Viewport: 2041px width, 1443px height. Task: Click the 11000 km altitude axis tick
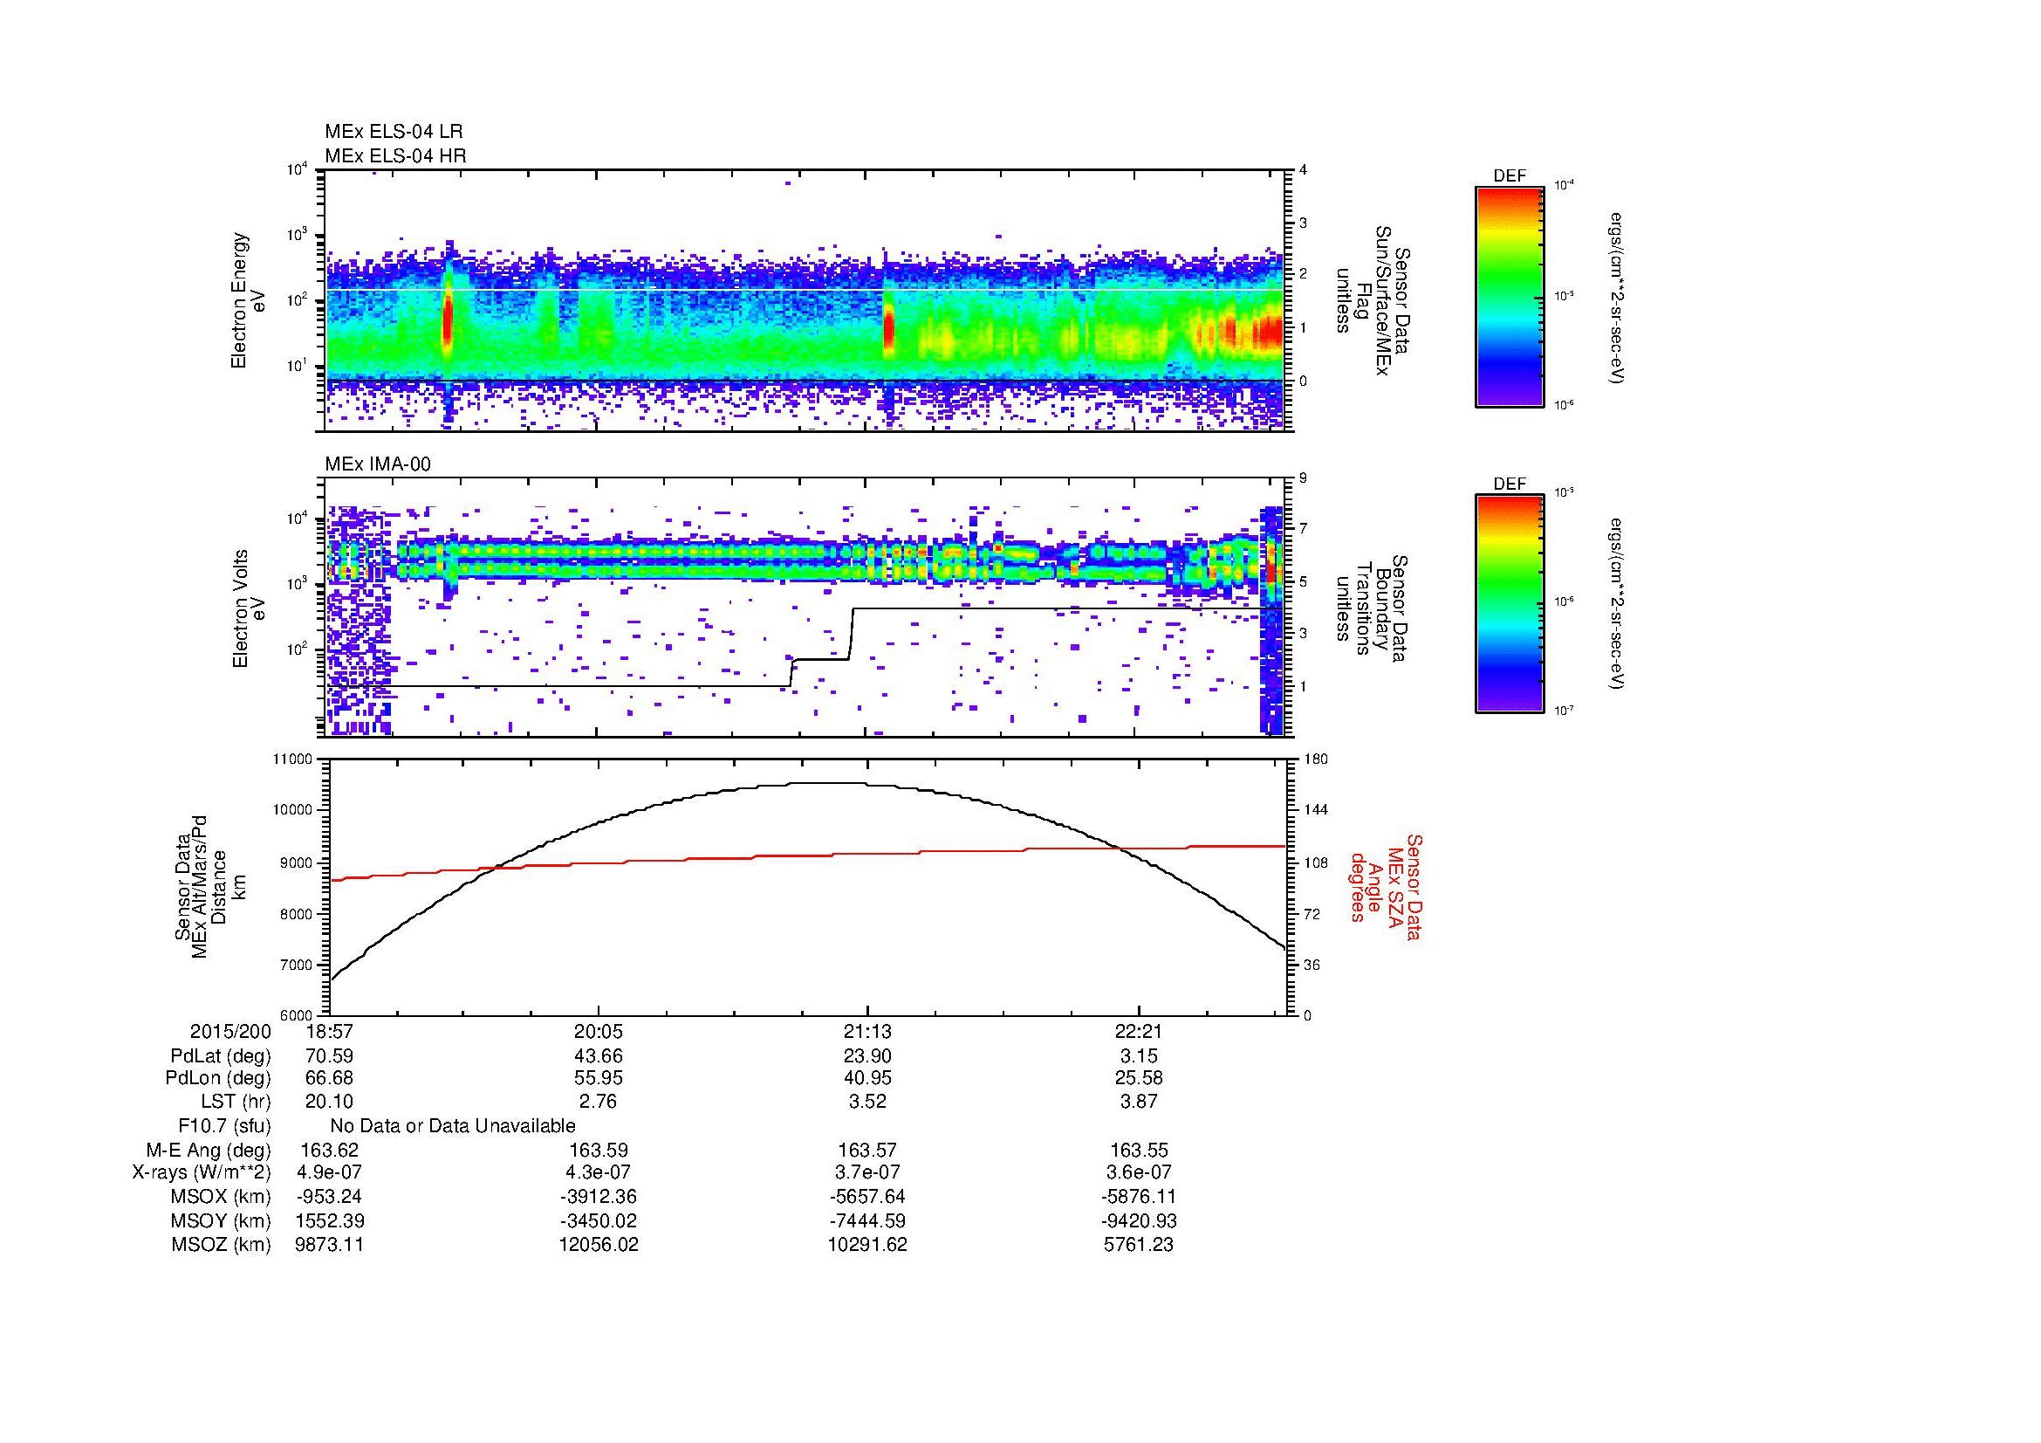point(294,759)
